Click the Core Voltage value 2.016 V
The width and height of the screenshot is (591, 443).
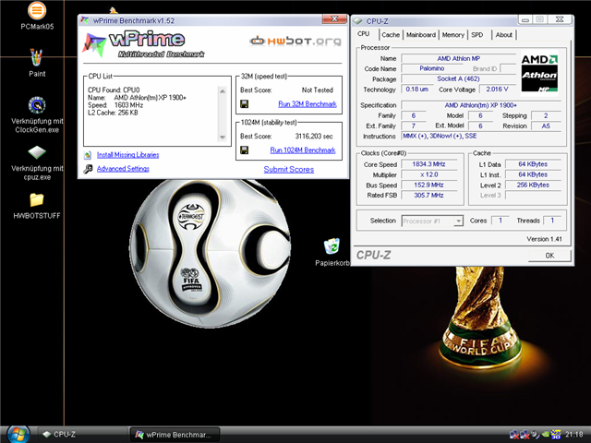(x=497, y=90)
